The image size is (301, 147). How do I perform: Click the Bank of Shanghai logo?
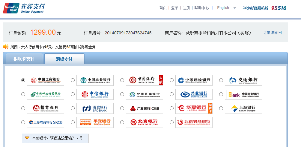[243, 108]
